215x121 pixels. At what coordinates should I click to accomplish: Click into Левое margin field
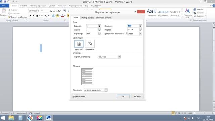[x=92, y=30]
